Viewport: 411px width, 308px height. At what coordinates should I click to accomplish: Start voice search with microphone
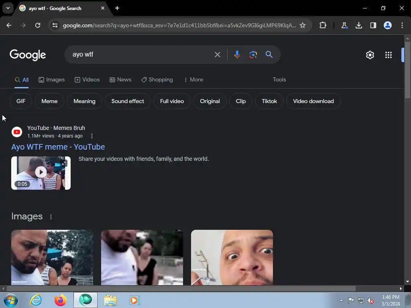(x=237, y=55)
